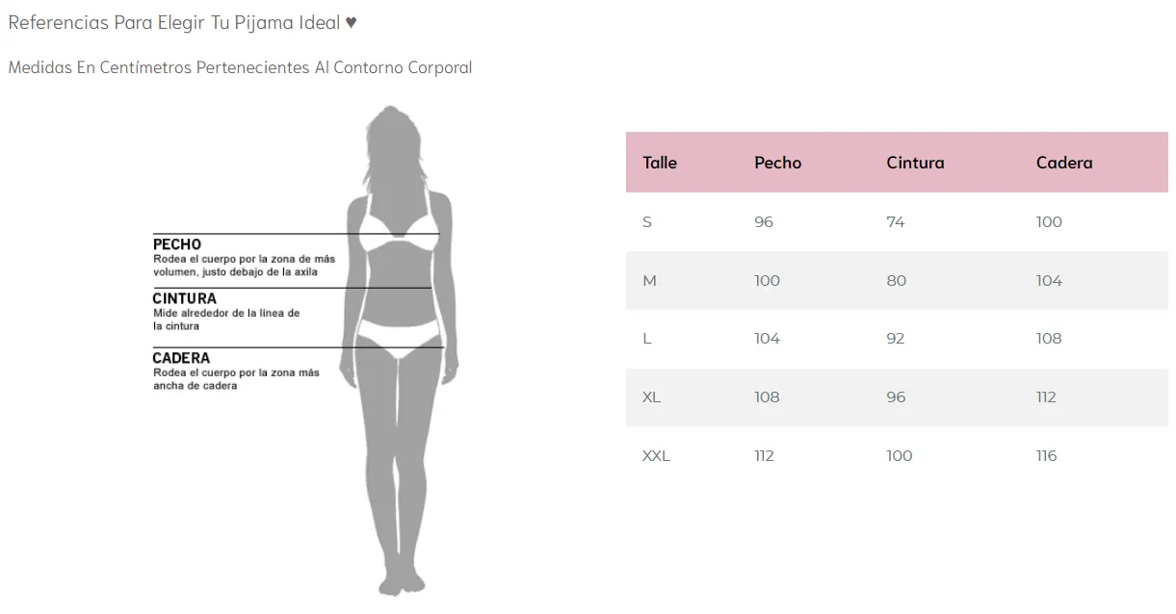The height and width of the screenshot is (614, 1176).
Task: Select the Pecho column header
Action: [777, 163]
